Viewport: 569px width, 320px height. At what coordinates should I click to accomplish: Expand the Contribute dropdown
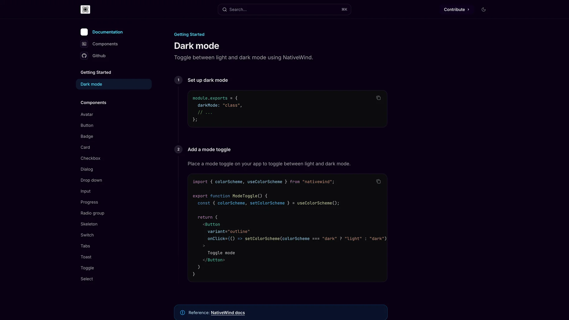pos(456,9)
